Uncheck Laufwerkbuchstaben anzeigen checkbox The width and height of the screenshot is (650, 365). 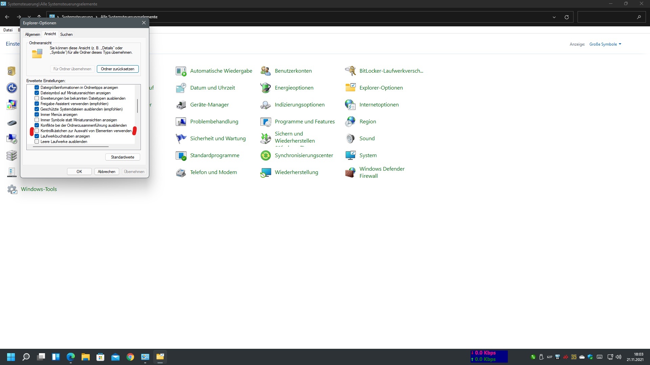[x=37, y=136]
